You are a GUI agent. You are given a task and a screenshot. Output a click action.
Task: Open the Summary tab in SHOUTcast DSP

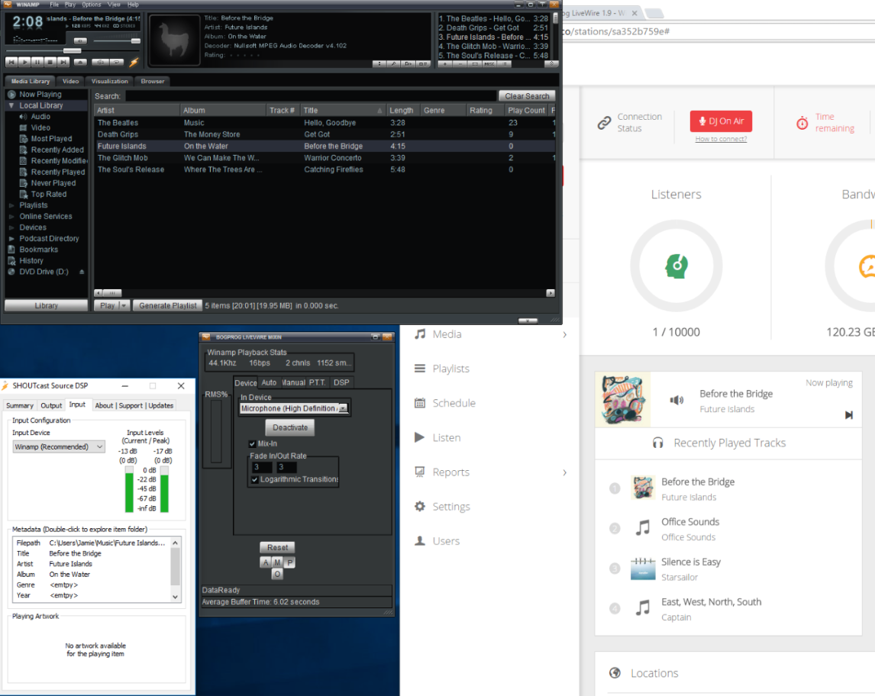tap(20, 405)
